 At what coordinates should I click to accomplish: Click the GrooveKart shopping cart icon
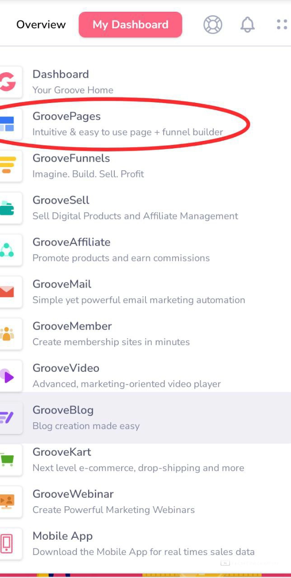tap(8, 460)
